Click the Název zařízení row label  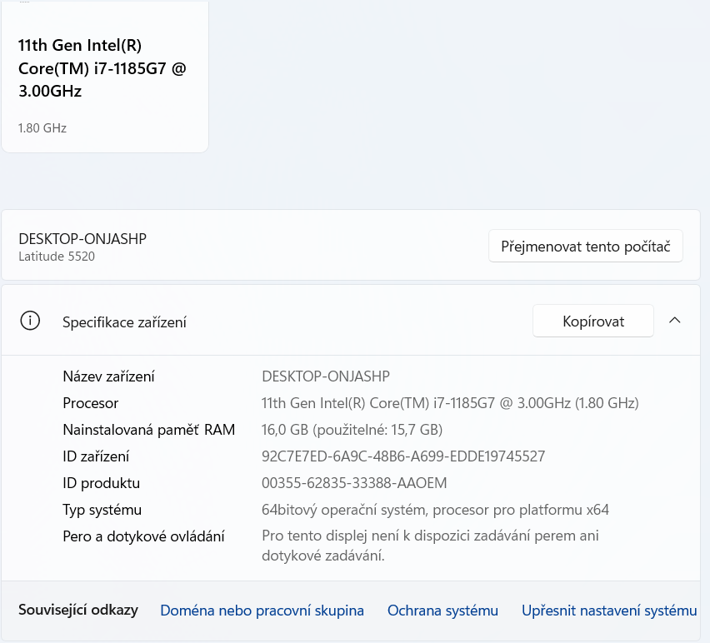107,376
